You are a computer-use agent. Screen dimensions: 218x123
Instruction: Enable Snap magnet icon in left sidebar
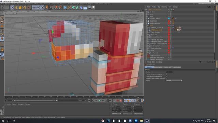pos(2,50)
